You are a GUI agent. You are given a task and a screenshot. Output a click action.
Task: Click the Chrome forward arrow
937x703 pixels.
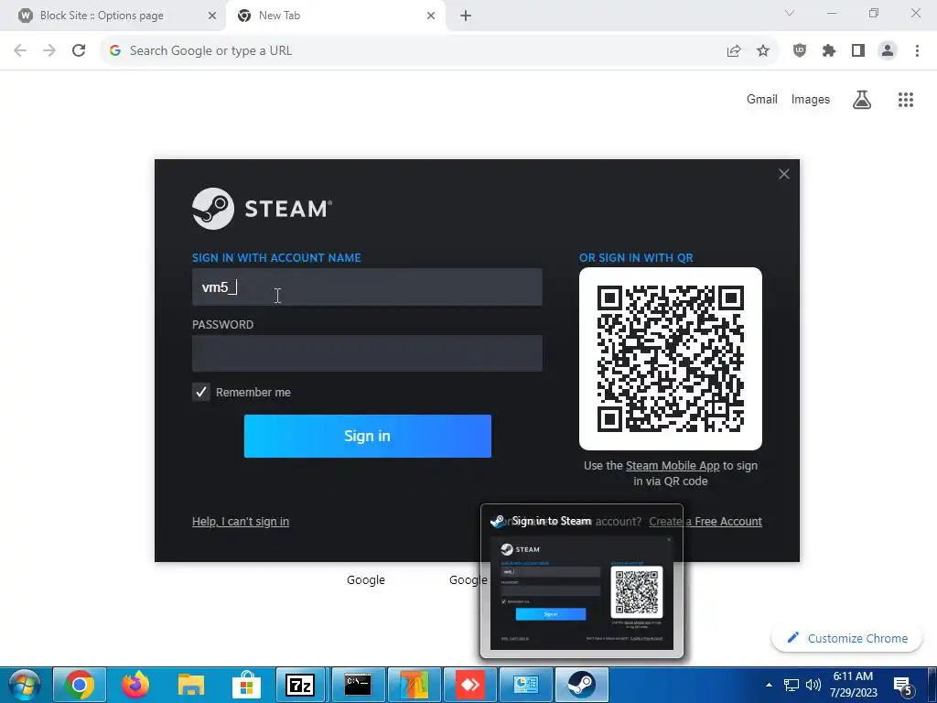click(49, 51)
